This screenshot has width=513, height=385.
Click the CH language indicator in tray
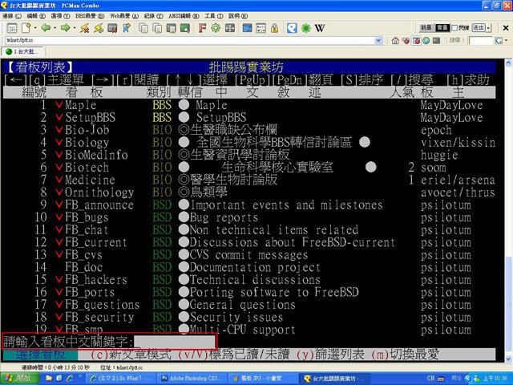(430, 379)
